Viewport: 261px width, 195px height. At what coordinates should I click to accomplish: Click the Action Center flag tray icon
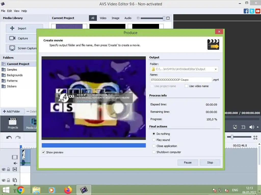[214, 190]
